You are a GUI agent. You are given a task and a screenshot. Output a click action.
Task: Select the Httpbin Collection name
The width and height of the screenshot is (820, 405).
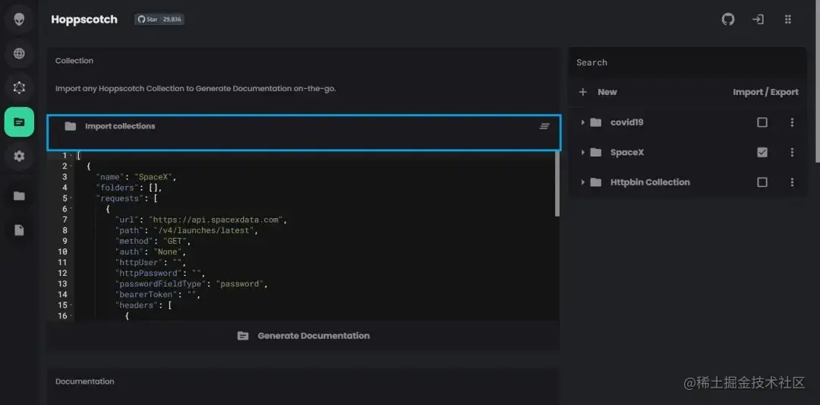click(650, 182)
